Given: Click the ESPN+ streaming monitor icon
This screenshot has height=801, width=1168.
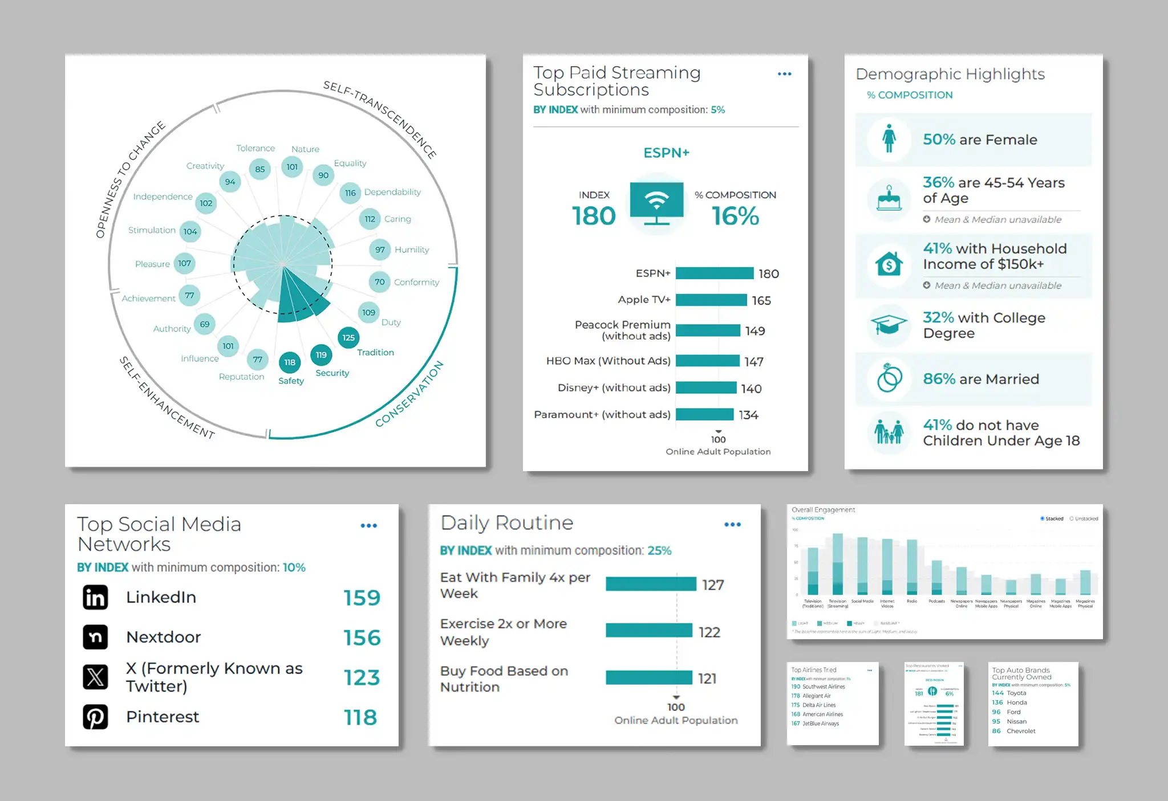Looking at the screenshot, I should tap(656, 204).
